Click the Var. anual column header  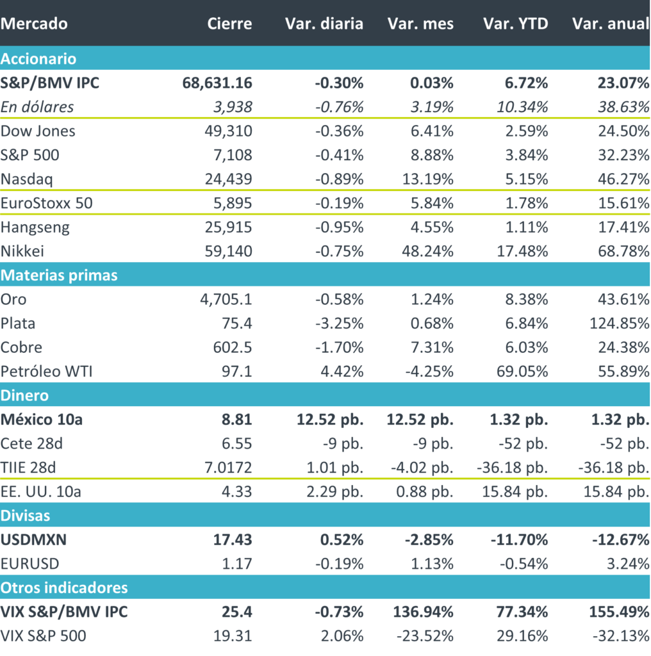click(610, 24)
